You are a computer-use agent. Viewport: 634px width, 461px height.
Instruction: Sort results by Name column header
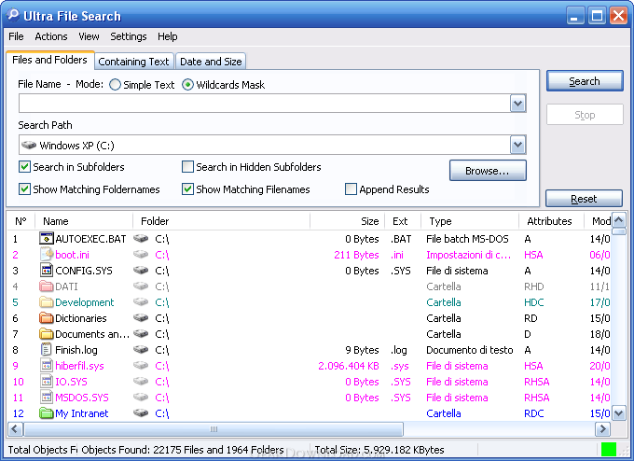[x=84, y=221]
